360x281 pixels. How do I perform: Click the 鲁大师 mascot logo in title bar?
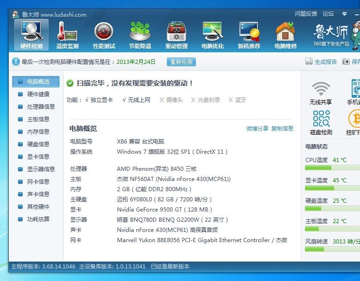[x=15, y=14]
